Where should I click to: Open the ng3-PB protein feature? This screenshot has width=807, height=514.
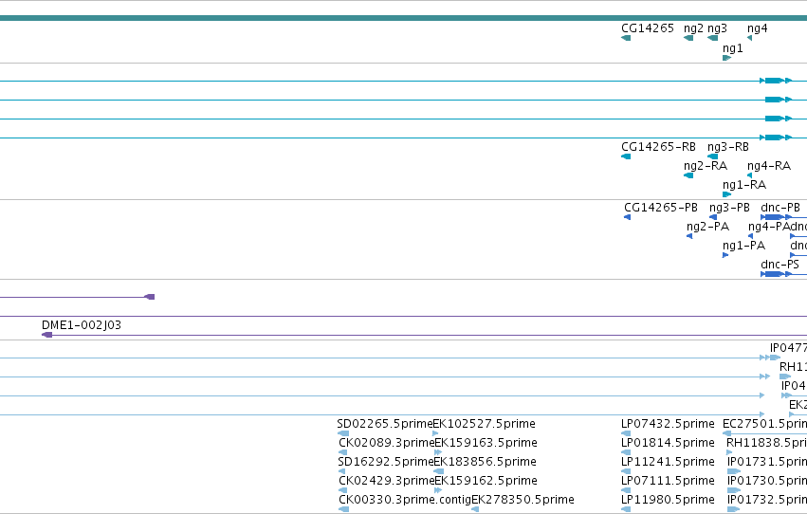click(x=713, y=217)
